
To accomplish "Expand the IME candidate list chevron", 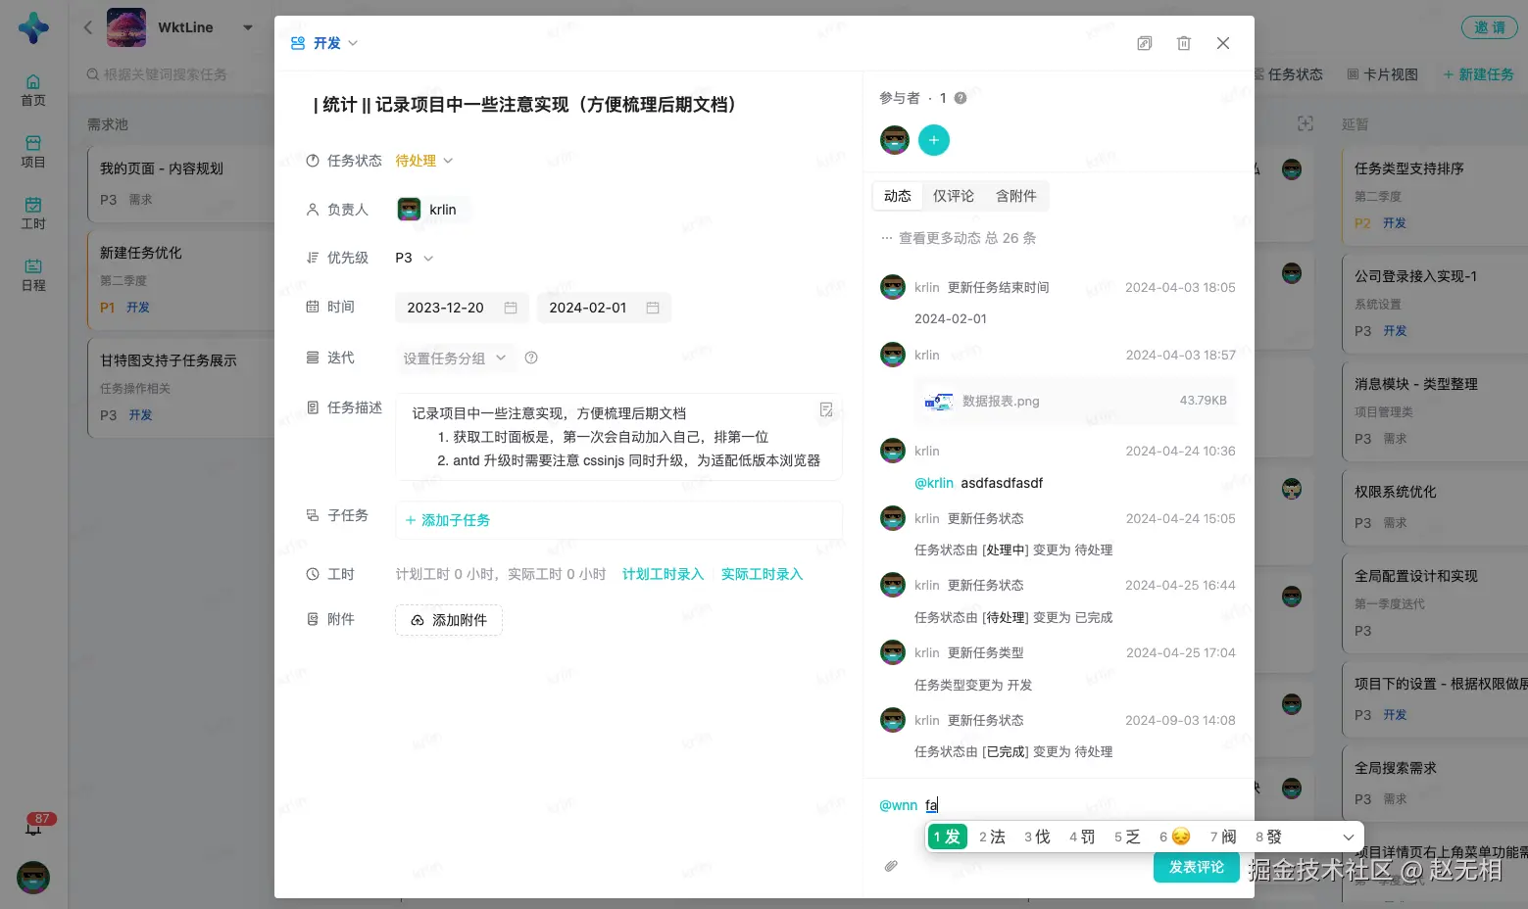I will coord(1348,837).
